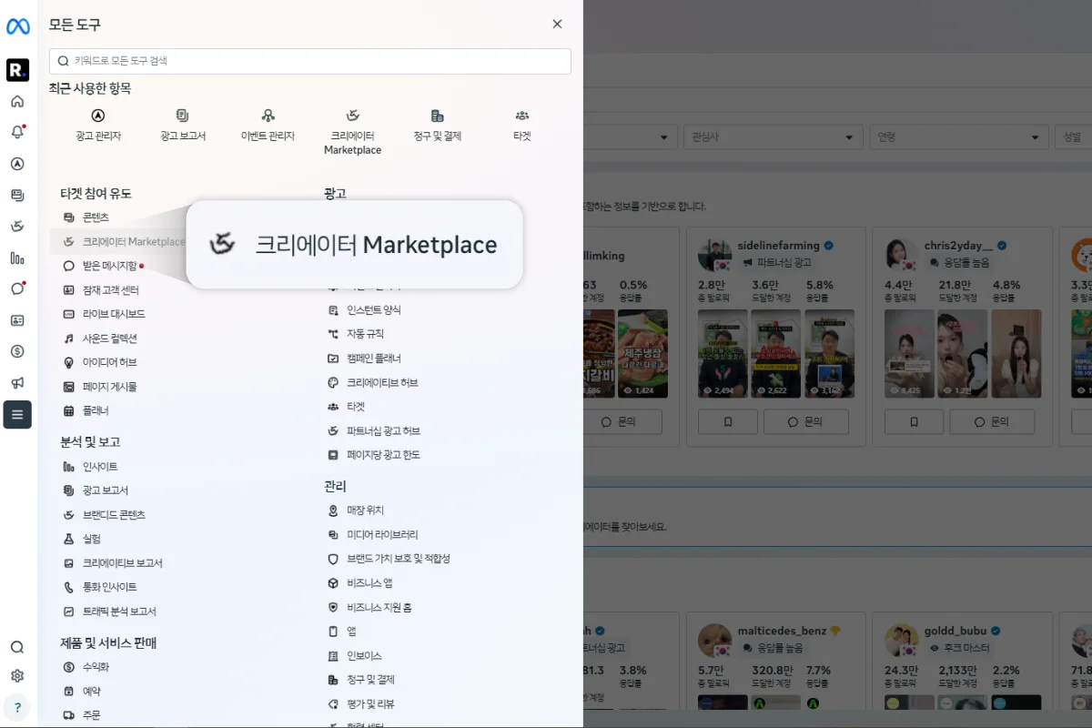Expand the 관심사 dropdown in background page
This screenshot has height=728, width=1092.
pos(773,137)
